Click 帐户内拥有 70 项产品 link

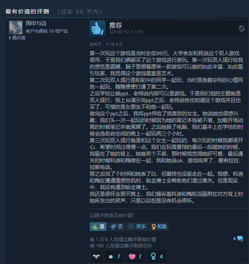tap(47, 31)
